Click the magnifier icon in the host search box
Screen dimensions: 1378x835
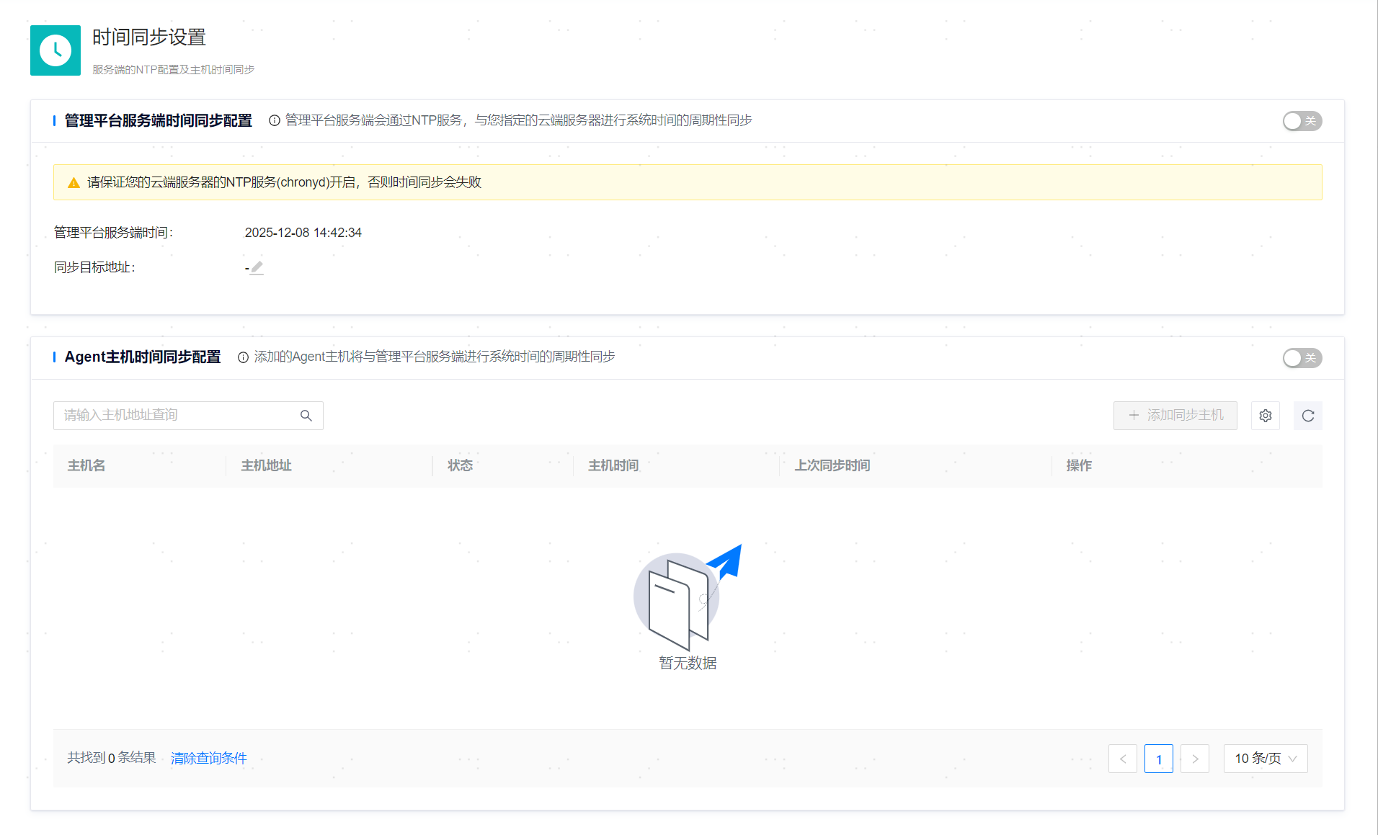306,416
